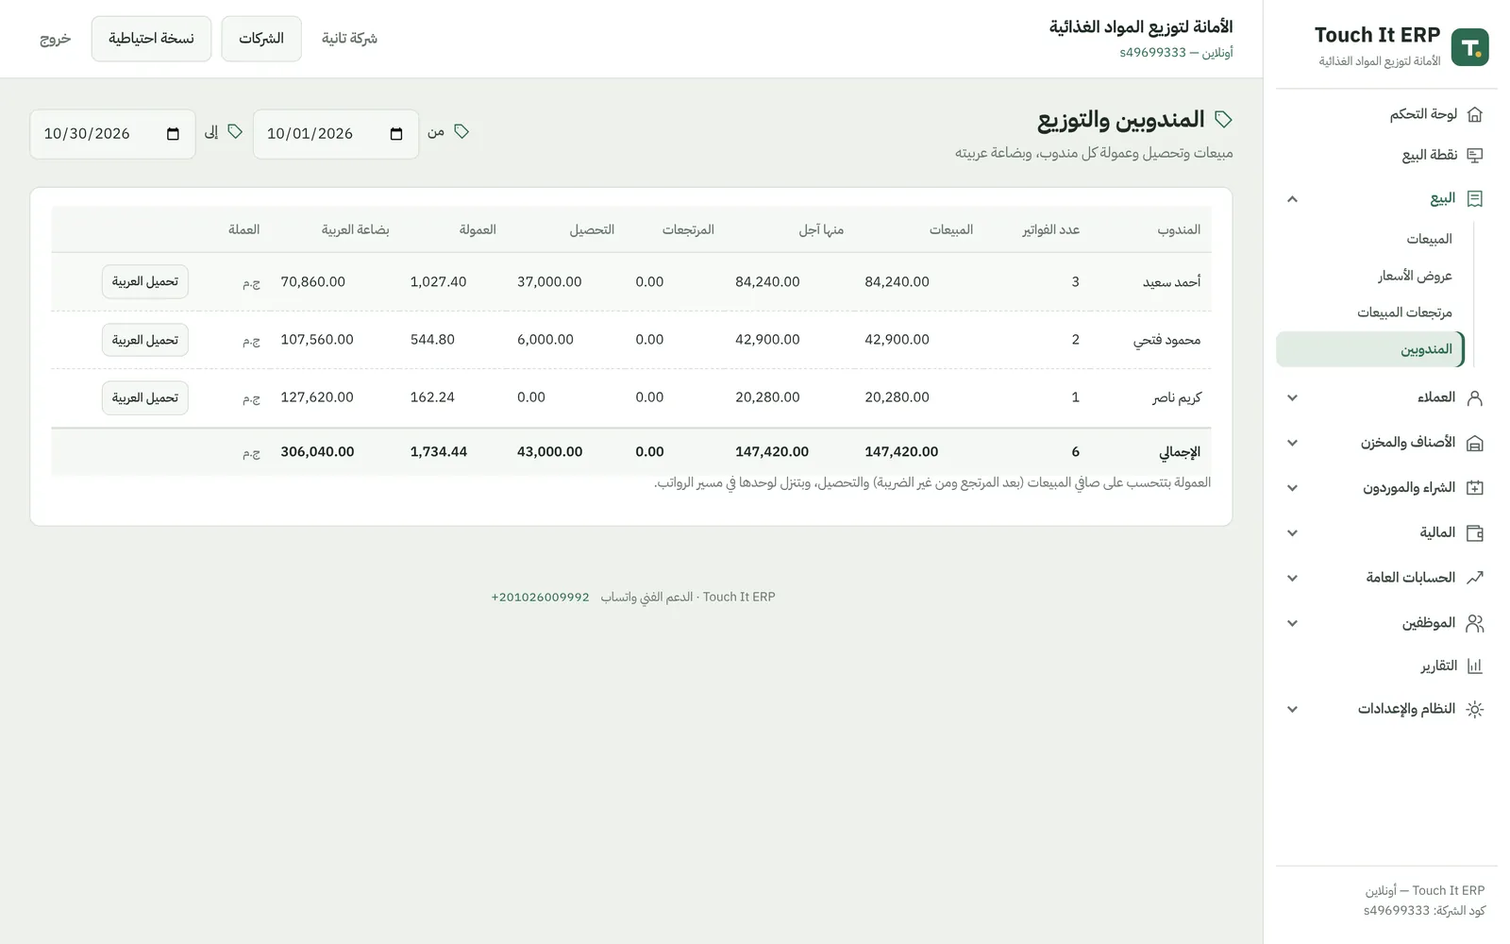The height and width of the screenshot is (944, 1510).
Task: Select المندوبين sidebar item
Action: click(1369, 349)
